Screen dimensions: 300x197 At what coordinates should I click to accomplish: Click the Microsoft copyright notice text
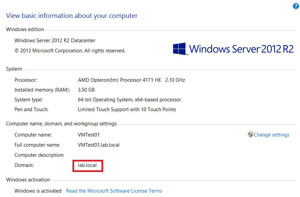pyautogui.click(x=70, y=51)
